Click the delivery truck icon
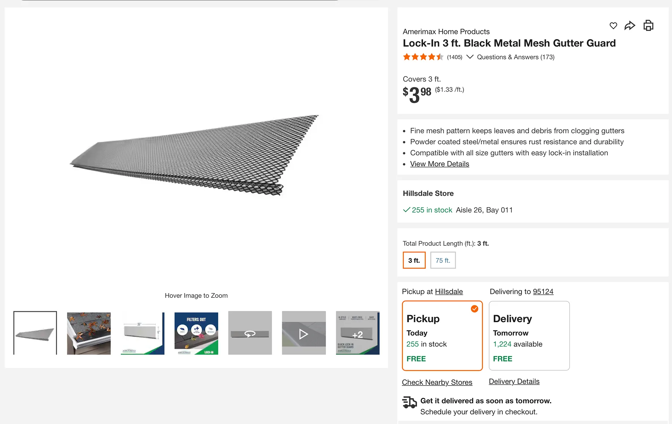The image size is (672, 424). click(410, 402)
